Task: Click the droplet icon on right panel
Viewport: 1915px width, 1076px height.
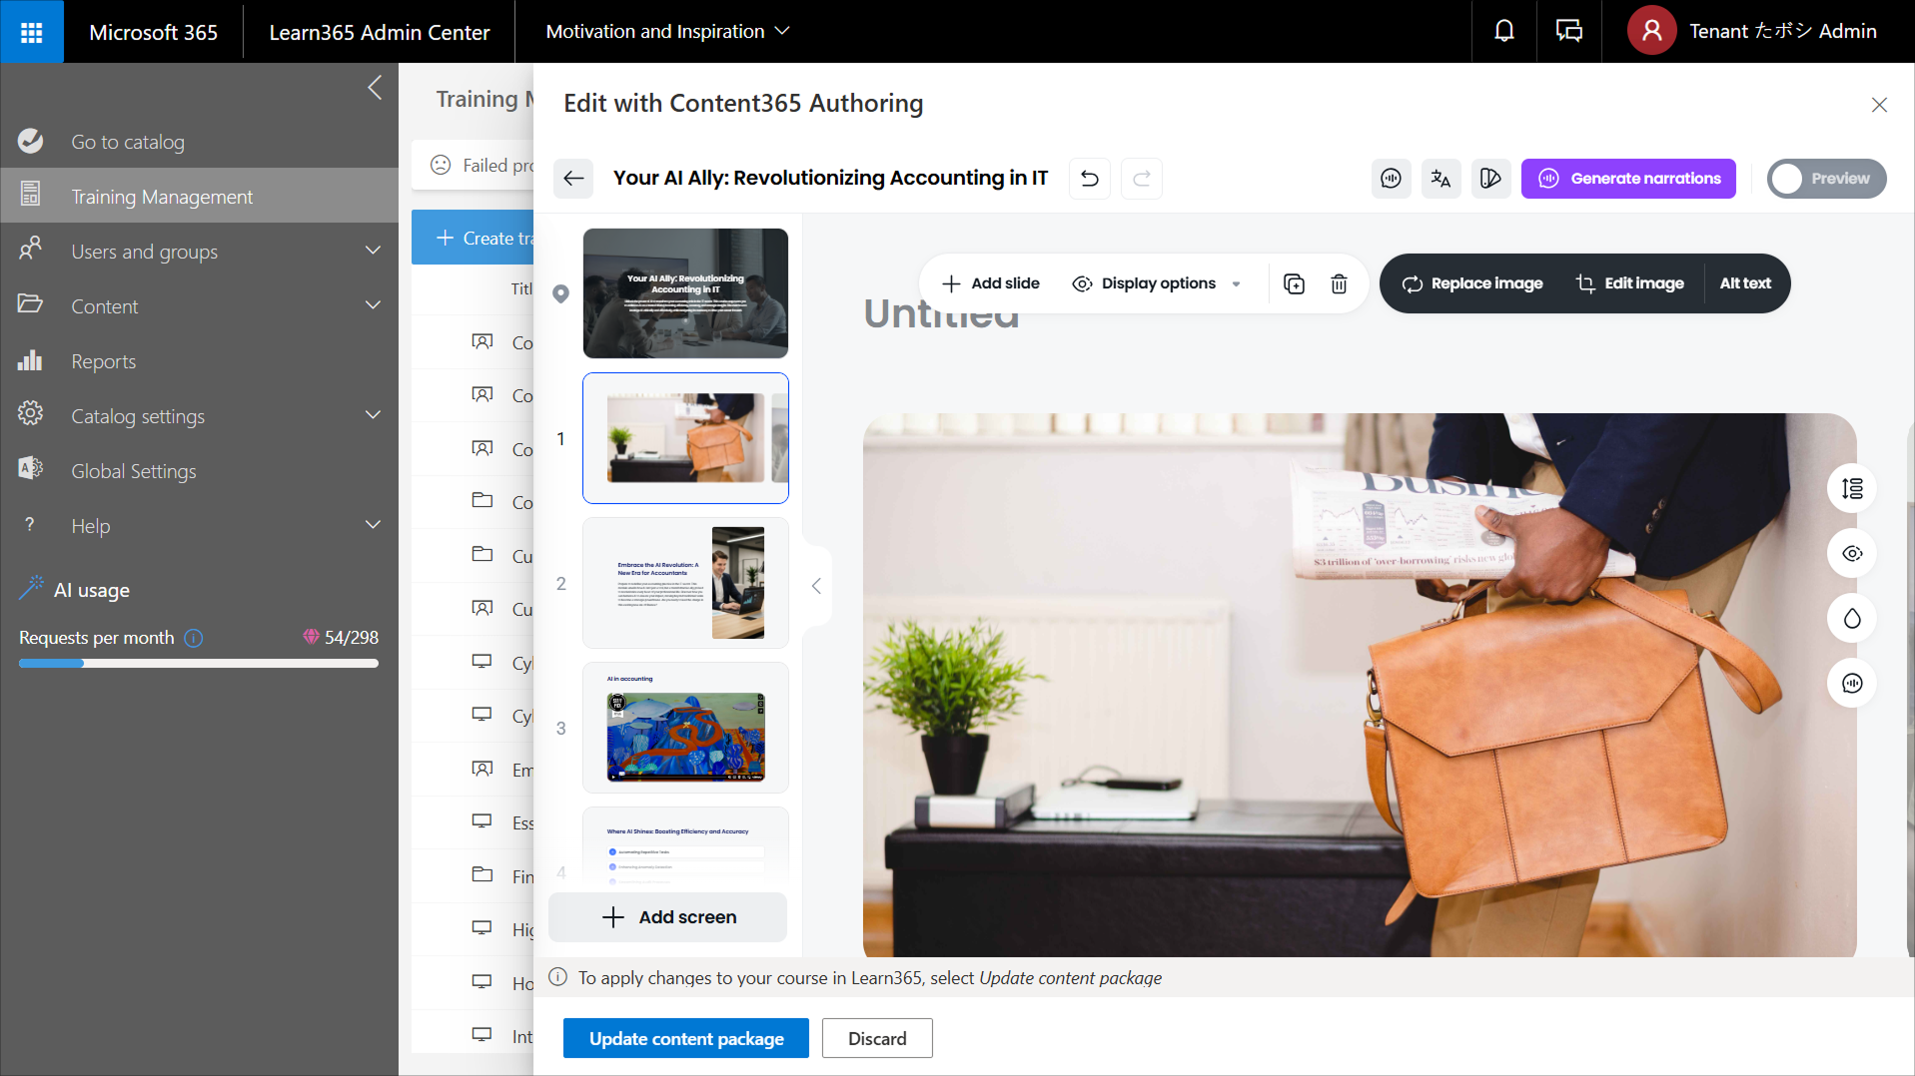Action: coord(1851,619)
